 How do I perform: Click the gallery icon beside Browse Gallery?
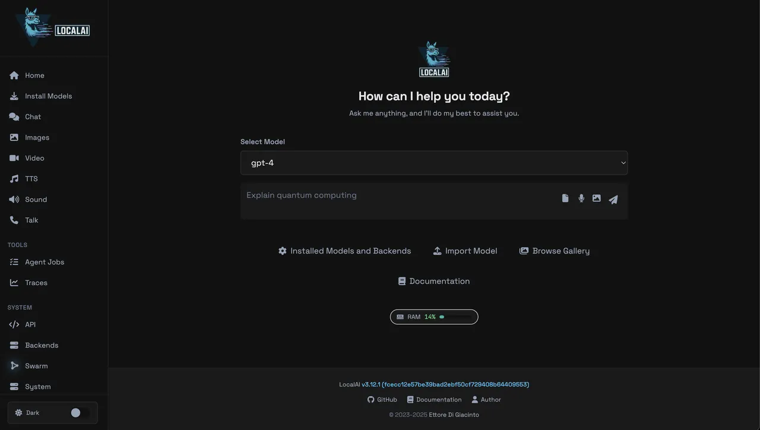click(x=524, y=251)
